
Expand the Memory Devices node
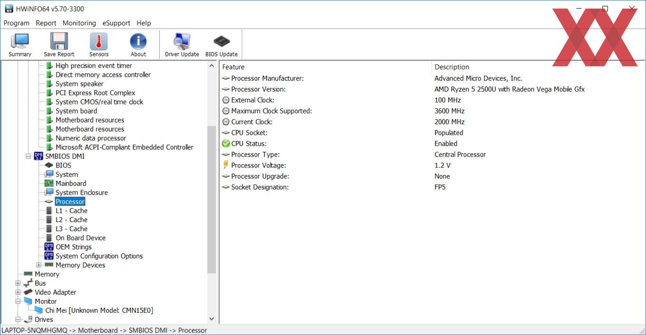pos(39,265)
